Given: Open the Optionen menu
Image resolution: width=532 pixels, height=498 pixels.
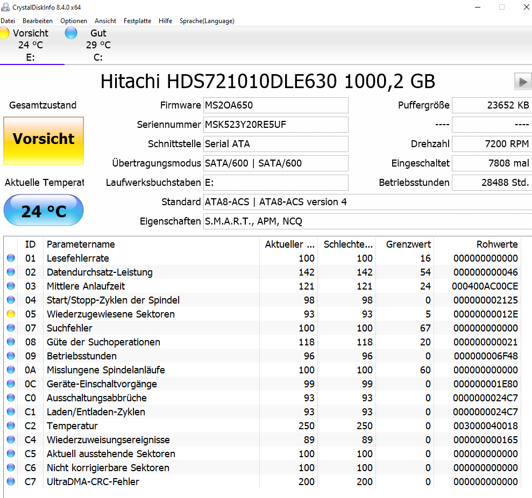Looking at the screenshot, I should [74, 21].
